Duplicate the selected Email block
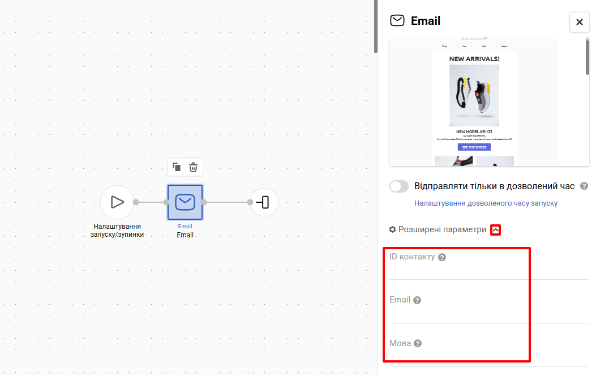Viewport: 596px width, 375px height. (177, 167)
